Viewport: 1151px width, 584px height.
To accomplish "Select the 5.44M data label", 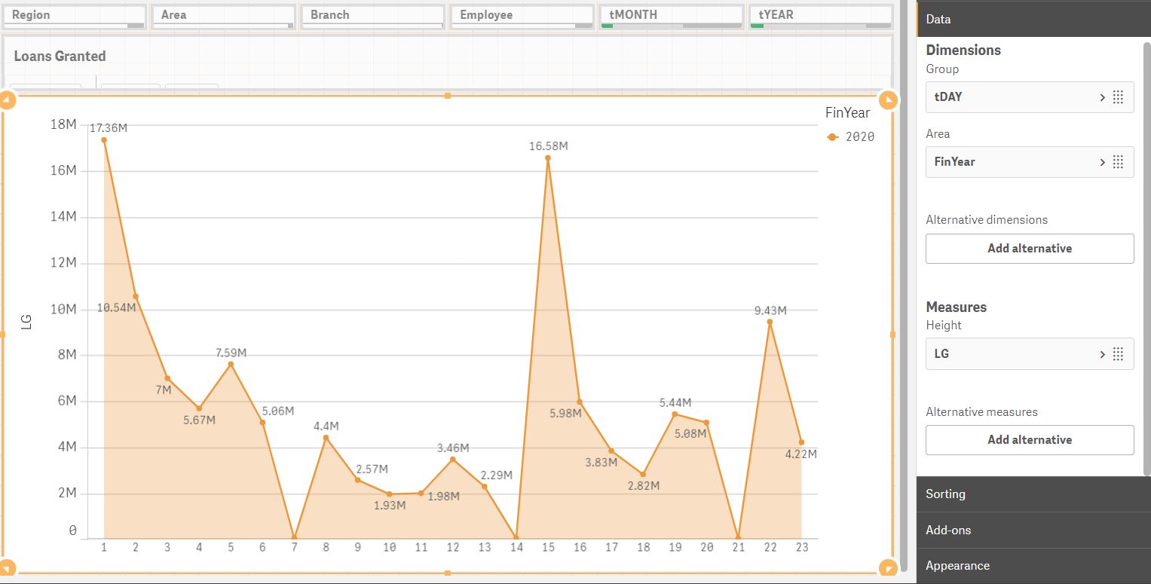I will (x=675, y=403).
